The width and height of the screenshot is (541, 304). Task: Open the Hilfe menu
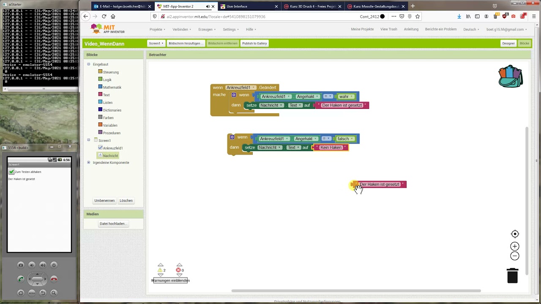[251, 30]
